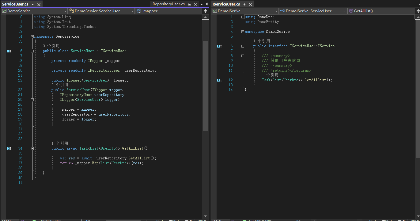Open the GetAllList() member dropdown
This screenshot has height=221, width=420.
[x=381, y=11]
